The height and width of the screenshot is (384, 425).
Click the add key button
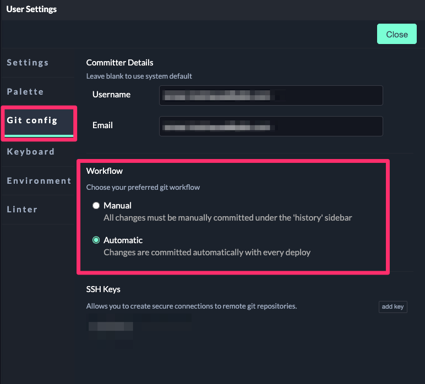(393, 306)
